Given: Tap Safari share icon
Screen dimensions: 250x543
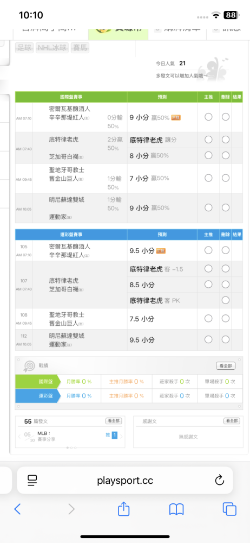Looking at the screenshot, I should [123, 508].
